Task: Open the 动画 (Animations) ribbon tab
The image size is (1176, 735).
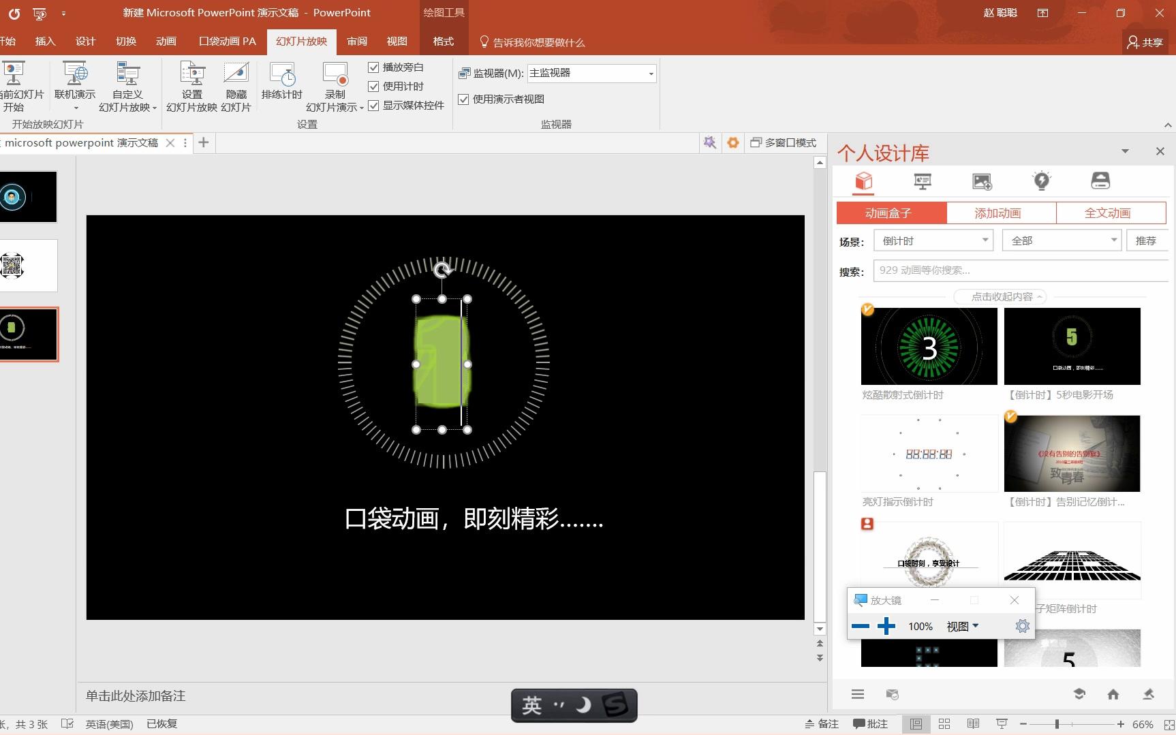Action: click(x=166, y=42)
